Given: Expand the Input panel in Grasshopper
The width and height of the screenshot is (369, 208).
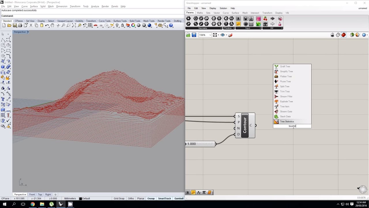Looking at the screenshot, I should [260, 28].
